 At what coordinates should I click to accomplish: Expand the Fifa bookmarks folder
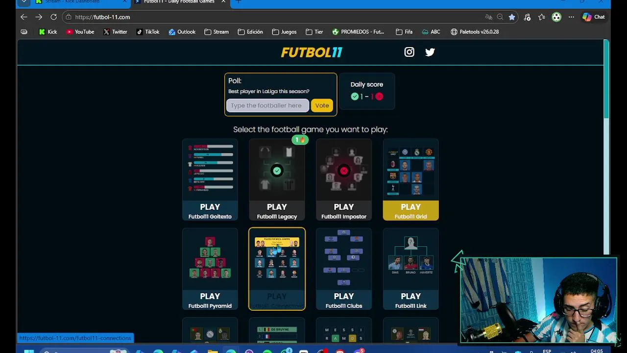[x=404, y=32]
